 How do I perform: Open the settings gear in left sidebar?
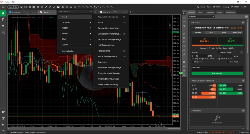pyautogui.click(x=3, y=124)
